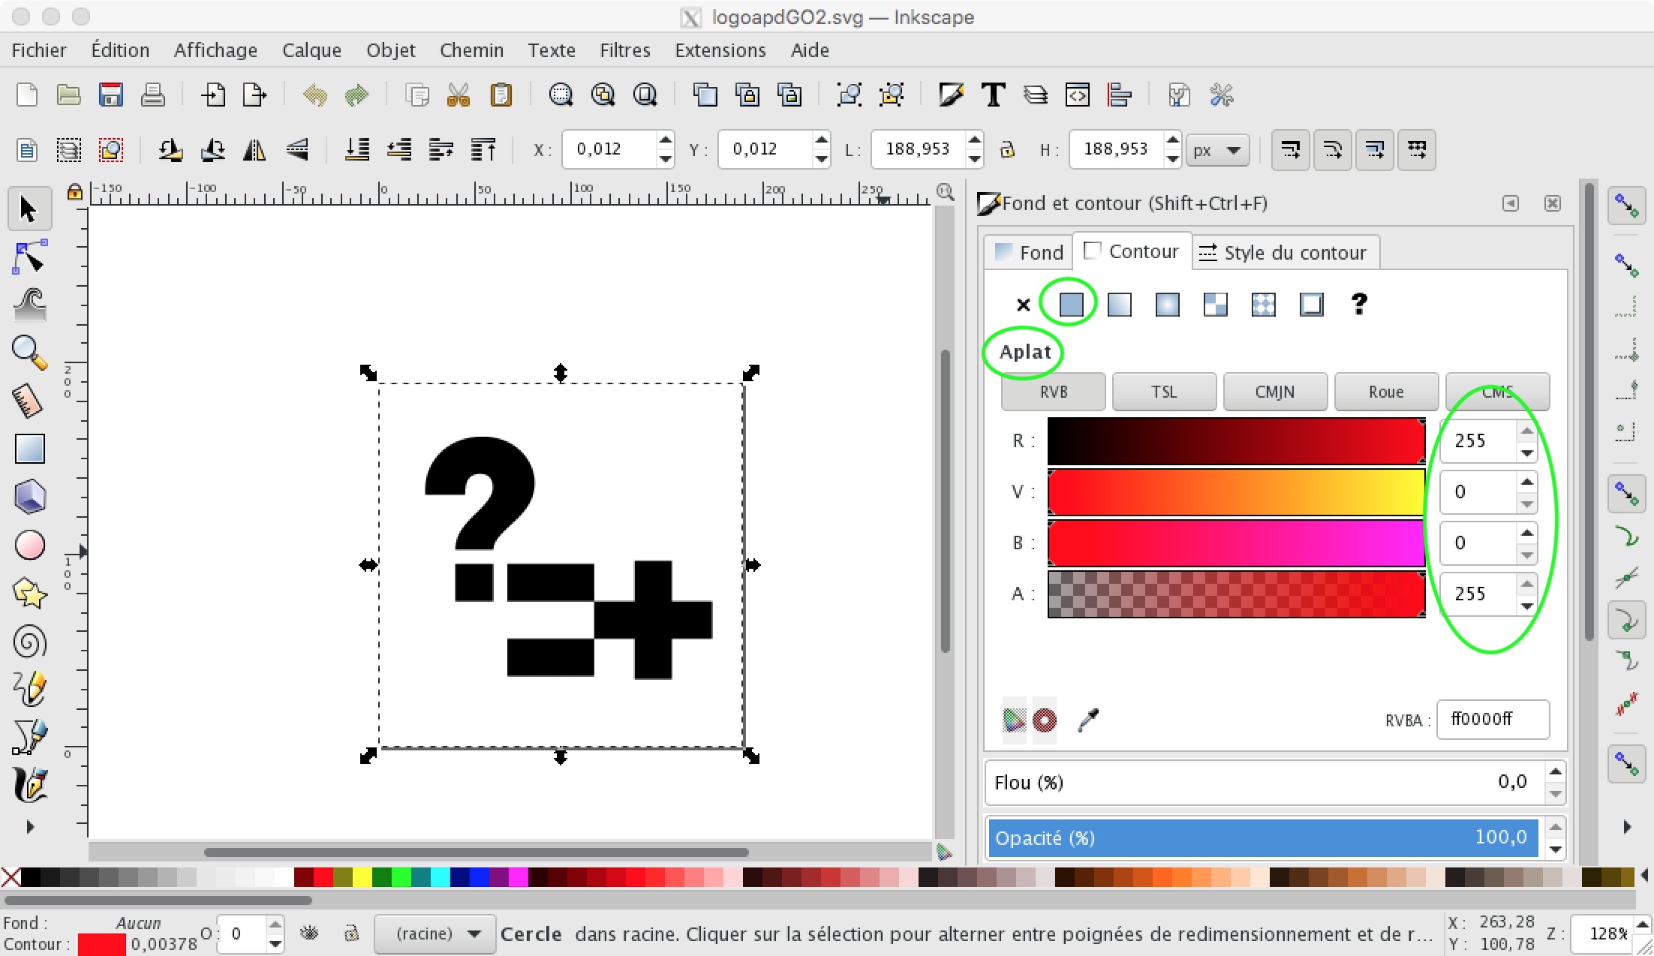Switch to the Style du contour tab

[1285, 252]
